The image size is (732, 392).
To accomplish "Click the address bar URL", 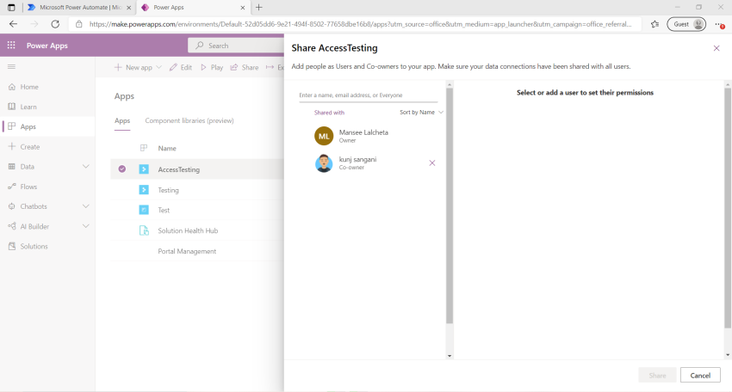I will (x=360, y=24).
